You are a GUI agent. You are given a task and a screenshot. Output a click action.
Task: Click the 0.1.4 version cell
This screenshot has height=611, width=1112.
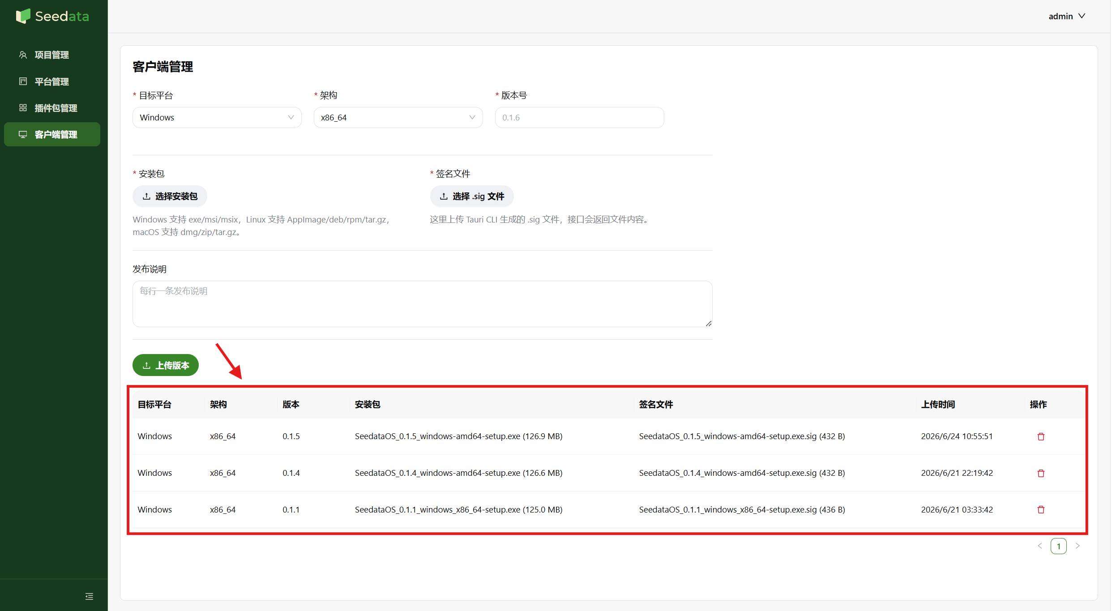(291, 473)
